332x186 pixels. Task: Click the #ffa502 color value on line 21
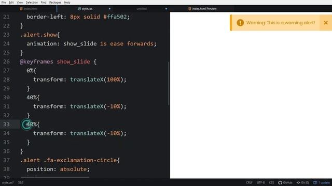(115, 17)
